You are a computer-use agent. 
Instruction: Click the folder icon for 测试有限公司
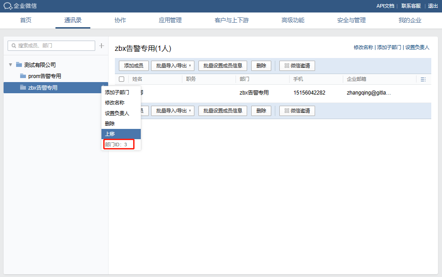tap(19, 65)
